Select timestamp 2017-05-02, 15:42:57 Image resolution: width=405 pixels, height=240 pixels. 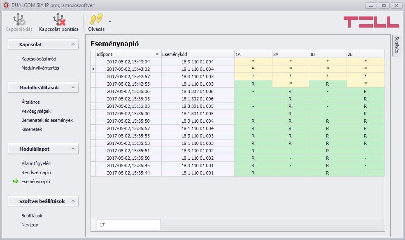(128, 77)
